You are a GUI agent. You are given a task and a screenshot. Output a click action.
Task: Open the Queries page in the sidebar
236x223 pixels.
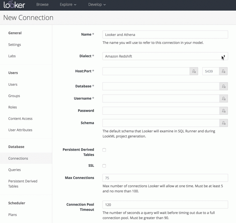pyautogui.click(x=14, y=170)
